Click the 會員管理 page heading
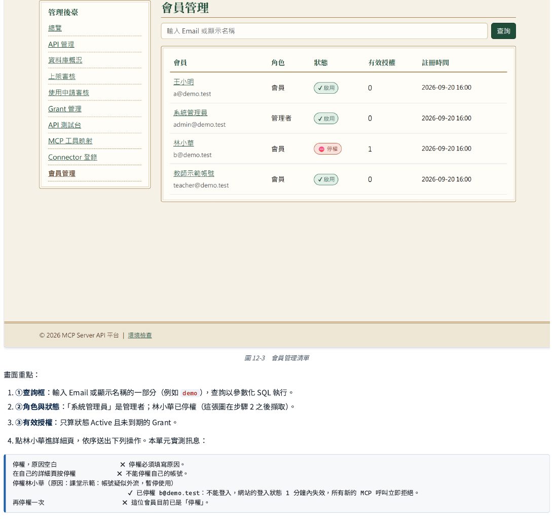Screen dimensions: 554x525 coord(185,8)
